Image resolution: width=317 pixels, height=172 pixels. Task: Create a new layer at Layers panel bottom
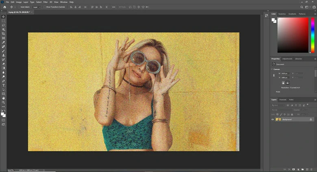coord(307,170)
